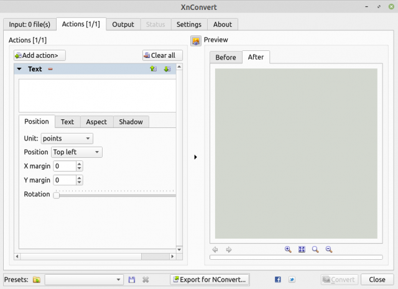
Task: Show previous preview image arrow
Action: [x=215, y=250]
